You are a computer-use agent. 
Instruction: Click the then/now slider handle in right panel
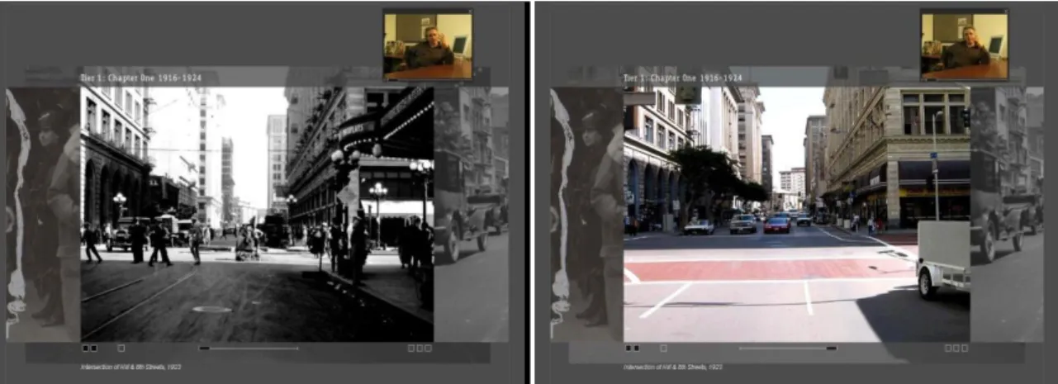831,348
